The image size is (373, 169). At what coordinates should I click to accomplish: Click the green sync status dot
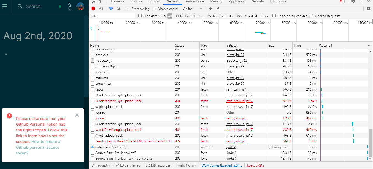pos(60,6)
